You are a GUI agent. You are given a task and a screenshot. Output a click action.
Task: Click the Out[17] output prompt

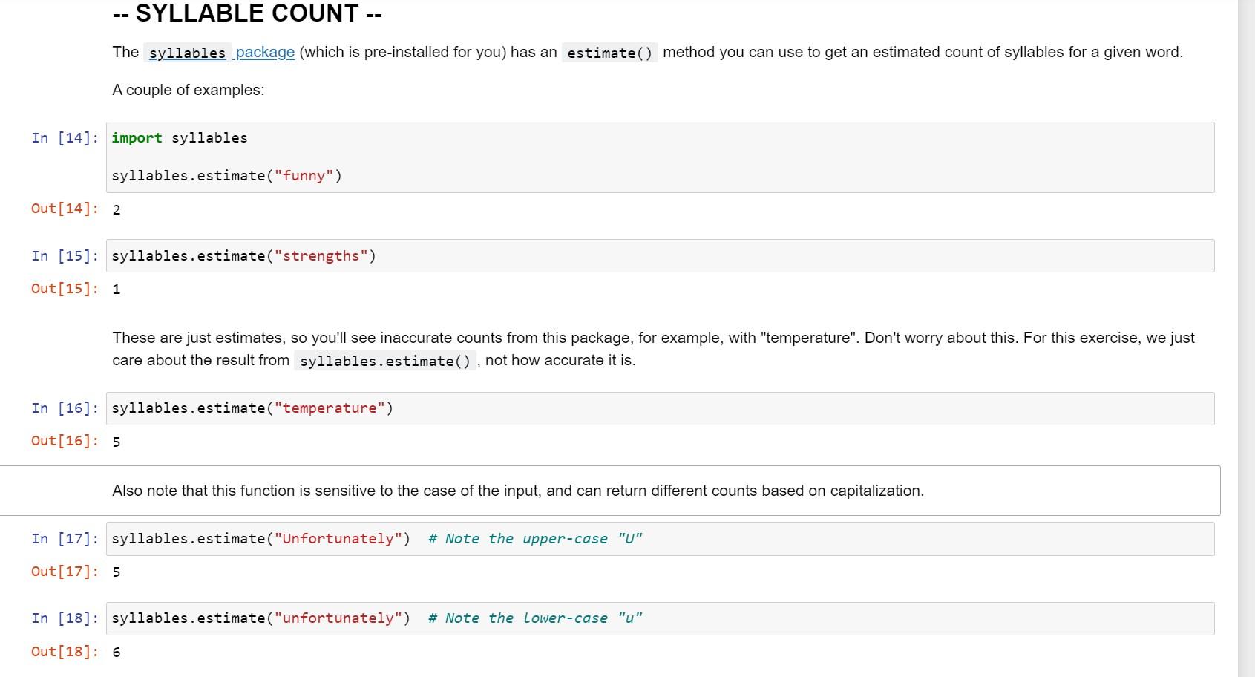click(x=65, y=572)
